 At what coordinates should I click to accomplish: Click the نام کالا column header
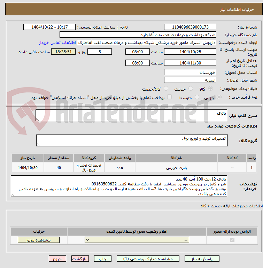coord(176,158)
